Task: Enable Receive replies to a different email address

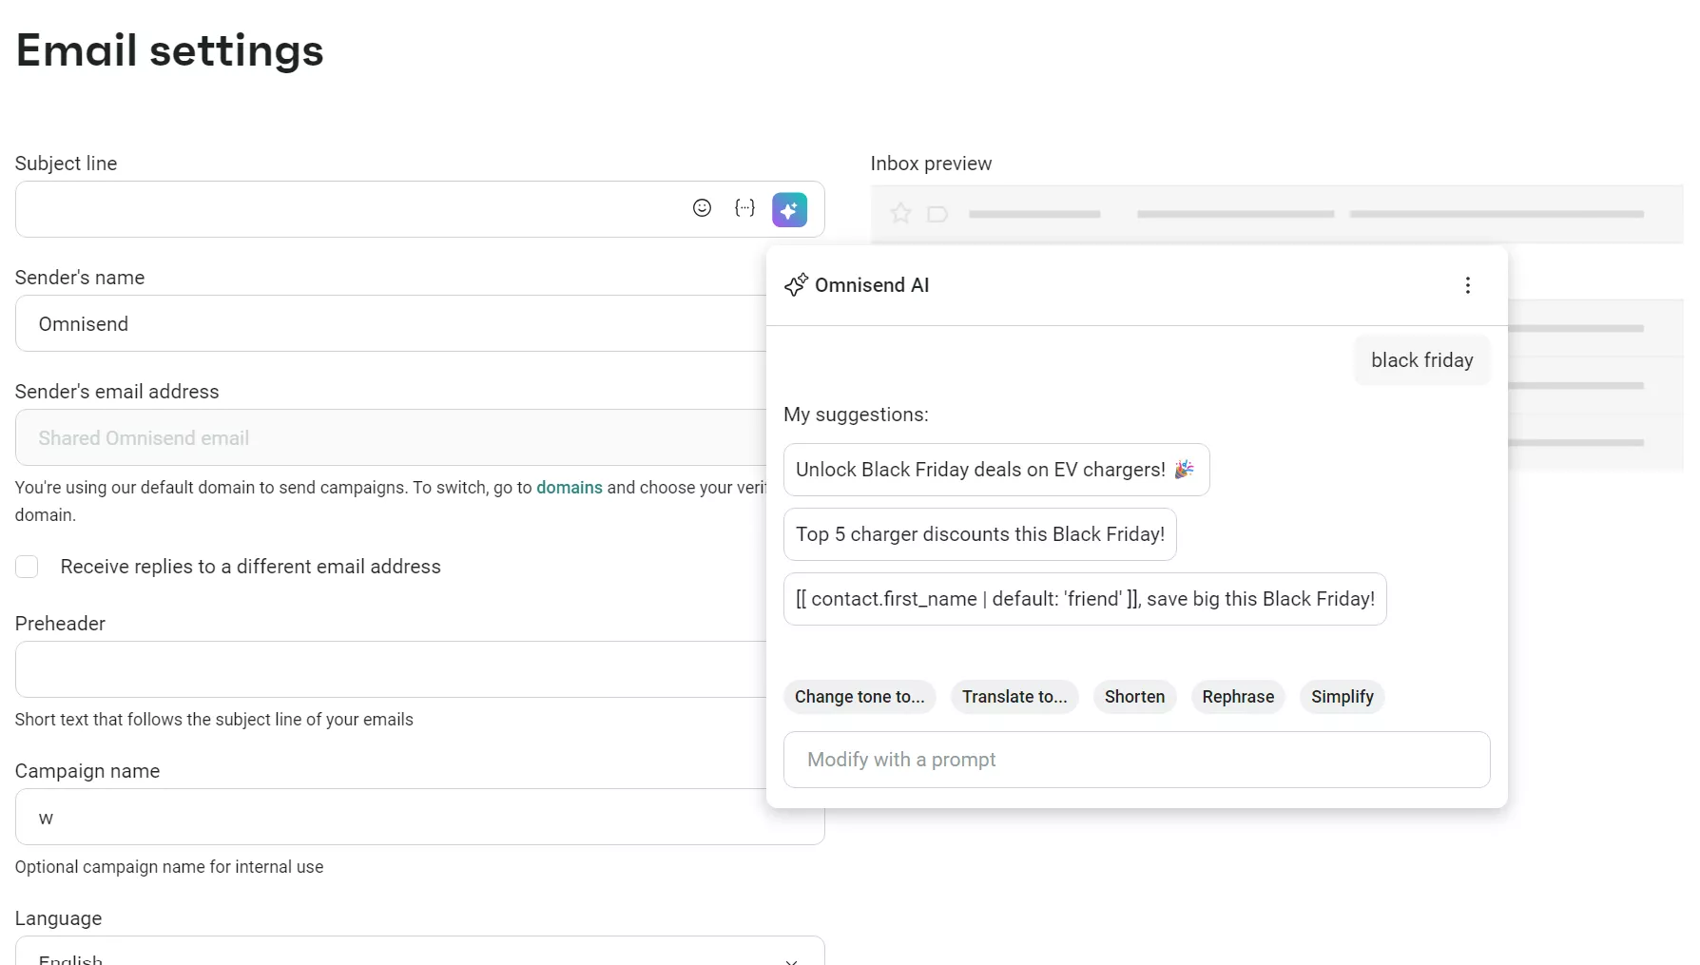Action: point(27,567)
